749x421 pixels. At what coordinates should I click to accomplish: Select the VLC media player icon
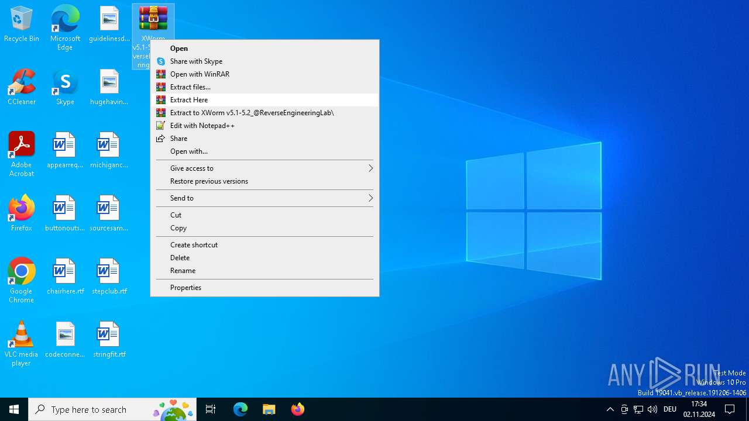[x=22, y=344]
